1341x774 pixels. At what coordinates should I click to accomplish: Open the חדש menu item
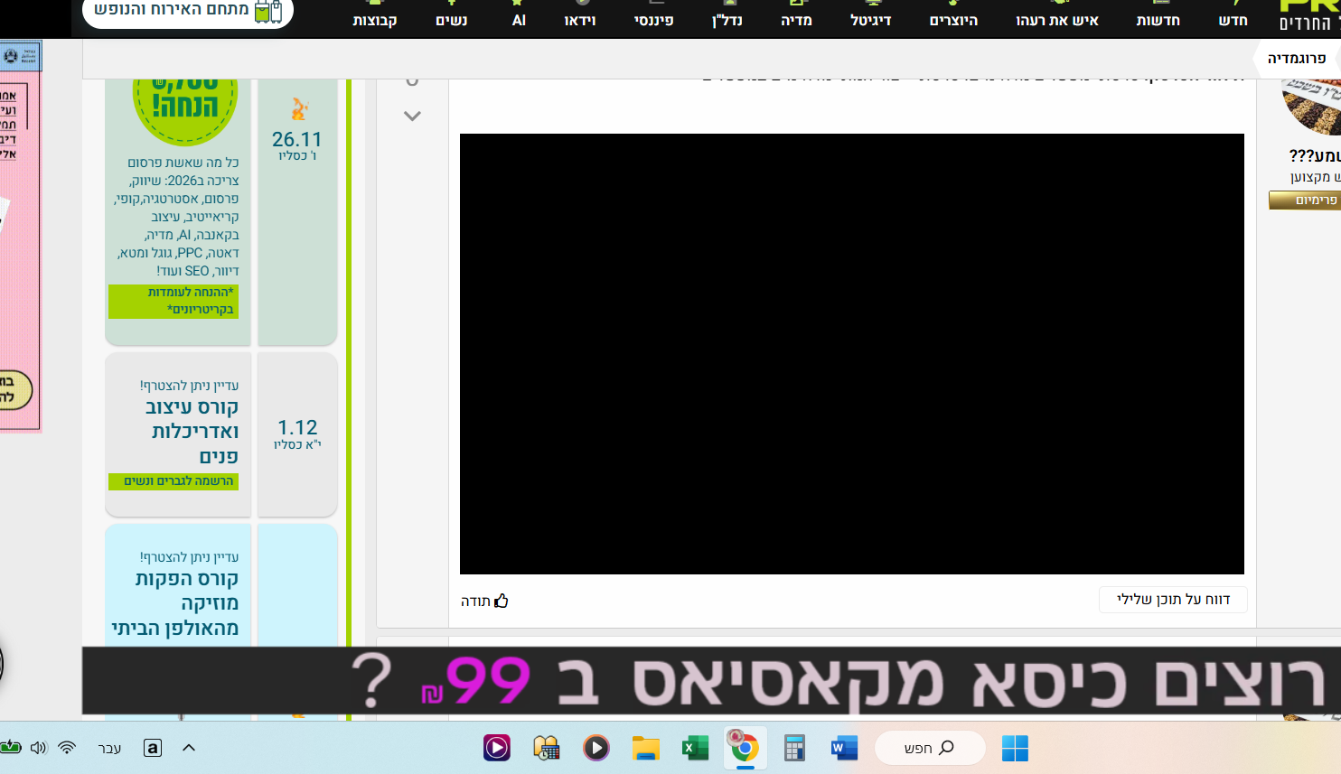1233,20
